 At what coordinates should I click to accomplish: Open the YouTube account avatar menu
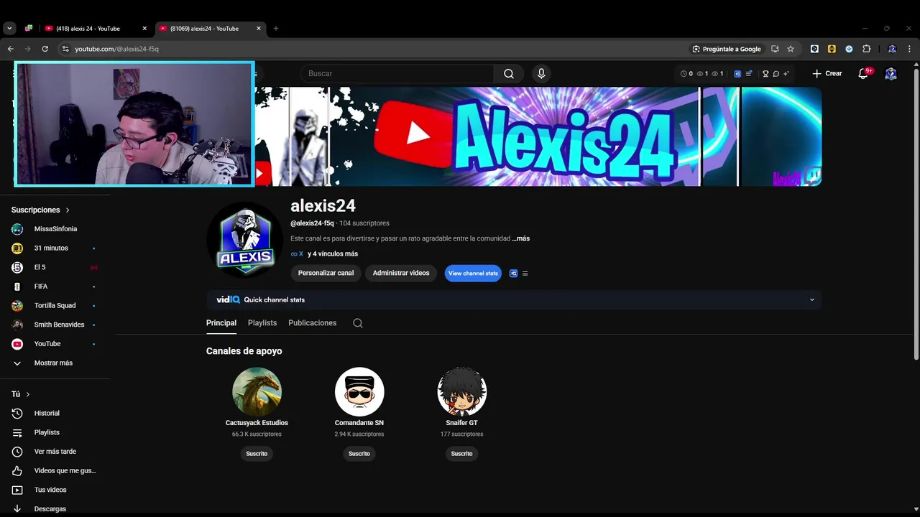[891, 73]
